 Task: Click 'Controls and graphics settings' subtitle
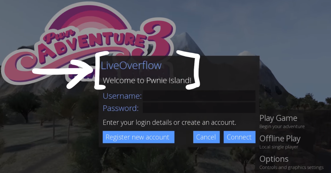tap(291, 167)
